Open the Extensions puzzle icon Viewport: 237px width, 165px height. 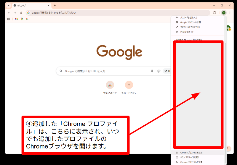tap(215, 13)
